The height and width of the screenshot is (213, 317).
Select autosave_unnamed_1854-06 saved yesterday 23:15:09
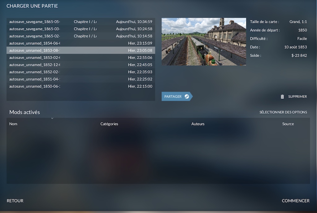click(81, 43)
